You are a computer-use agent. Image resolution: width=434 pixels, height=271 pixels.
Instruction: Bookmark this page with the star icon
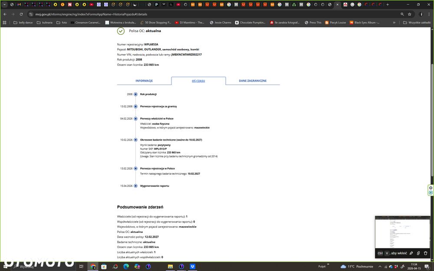[x=410, y=14]
